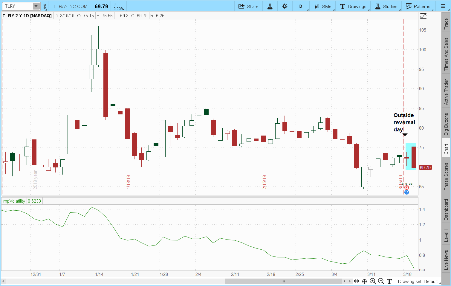Viewport: 451px width, 286px height.
Task: Click the red phone earnings call icon
Action: (x=406, y=188)
